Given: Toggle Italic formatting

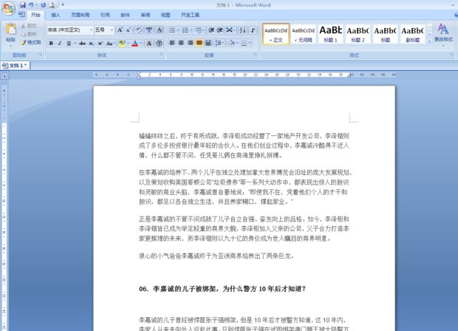Looking at the screenshot, I should [x=60, y=44].
